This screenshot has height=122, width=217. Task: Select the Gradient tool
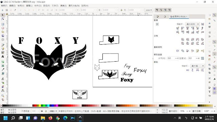click(x=3, y=62)
